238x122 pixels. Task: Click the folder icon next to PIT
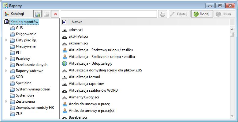pos(12,52)
